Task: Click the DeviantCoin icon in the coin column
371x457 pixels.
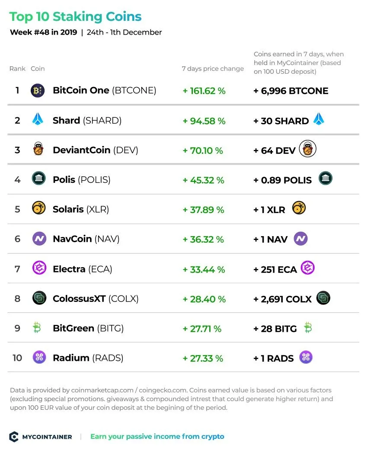Action: click(38, 149)
